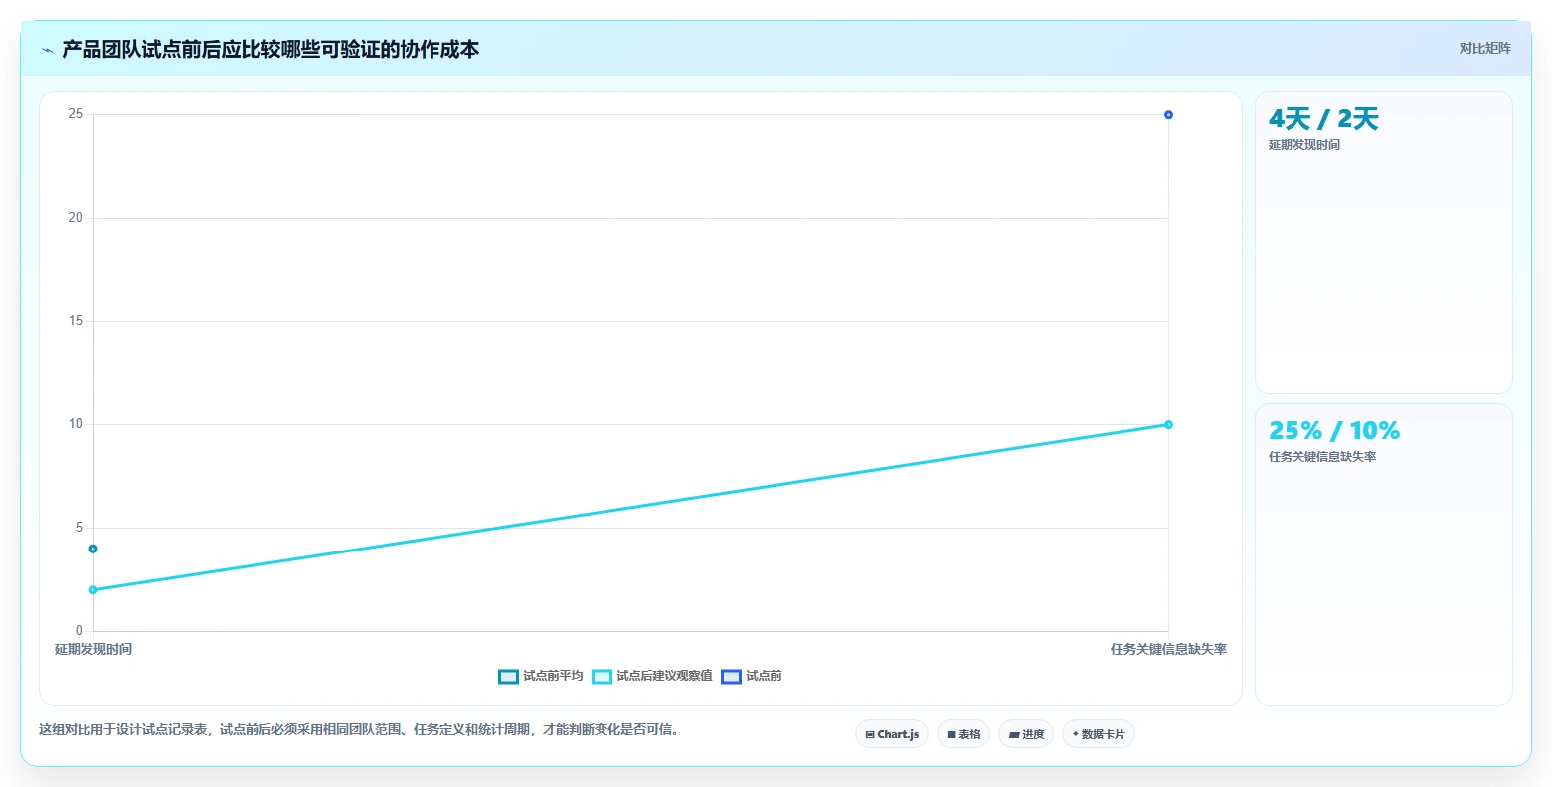Select the teal data point at value 4
Image resolution: width=1552 pixels, height=787 pixels.
tap(93, 549)
